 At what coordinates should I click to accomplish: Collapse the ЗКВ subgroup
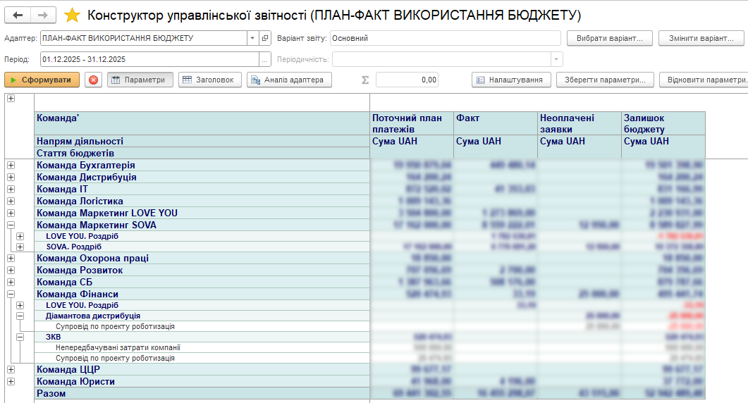click(x=20, y=337)
